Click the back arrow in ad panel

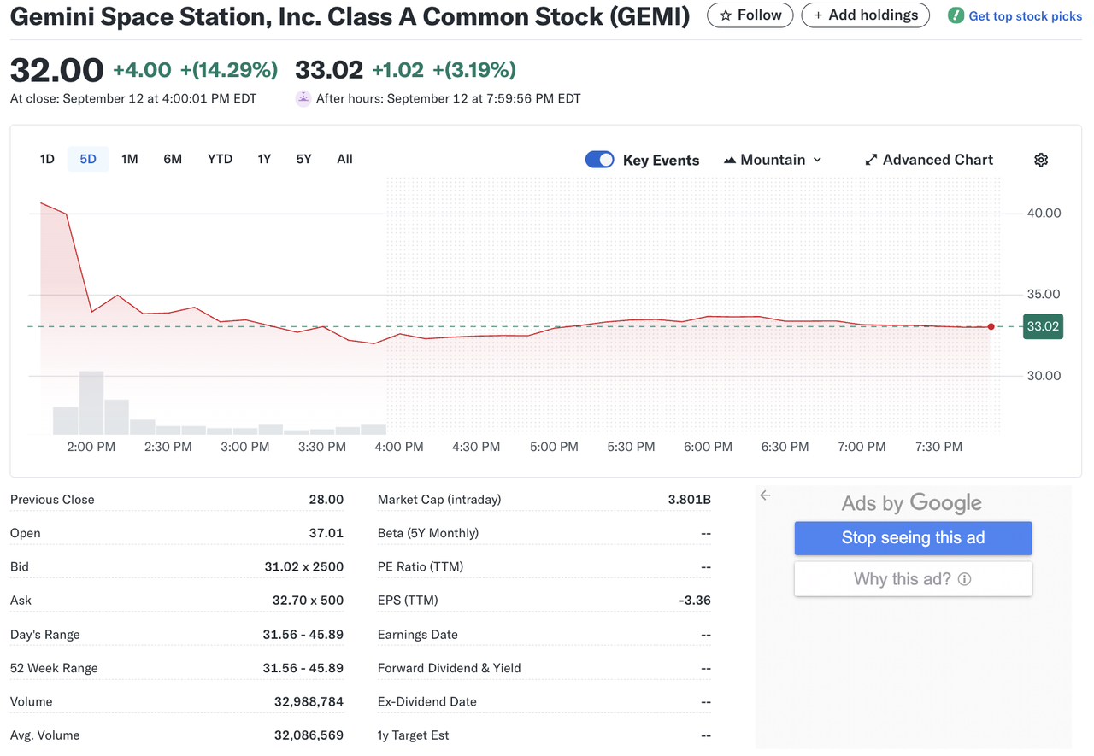coord(765,495)
